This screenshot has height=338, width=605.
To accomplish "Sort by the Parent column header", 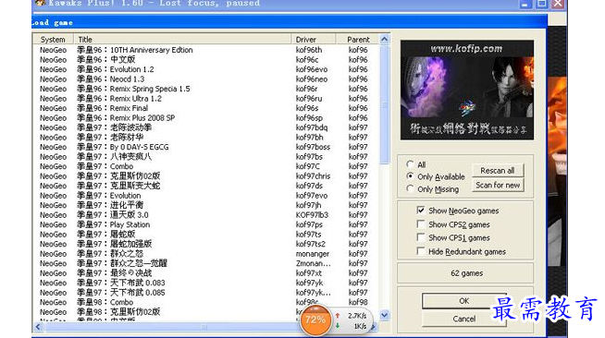I will (357, 40).
